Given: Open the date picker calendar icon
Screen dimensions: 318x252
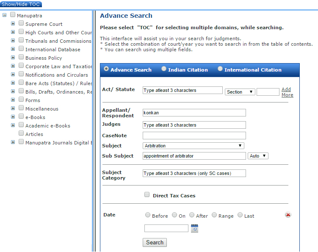Looking at the screenshot, I should (x=194, y=228).
